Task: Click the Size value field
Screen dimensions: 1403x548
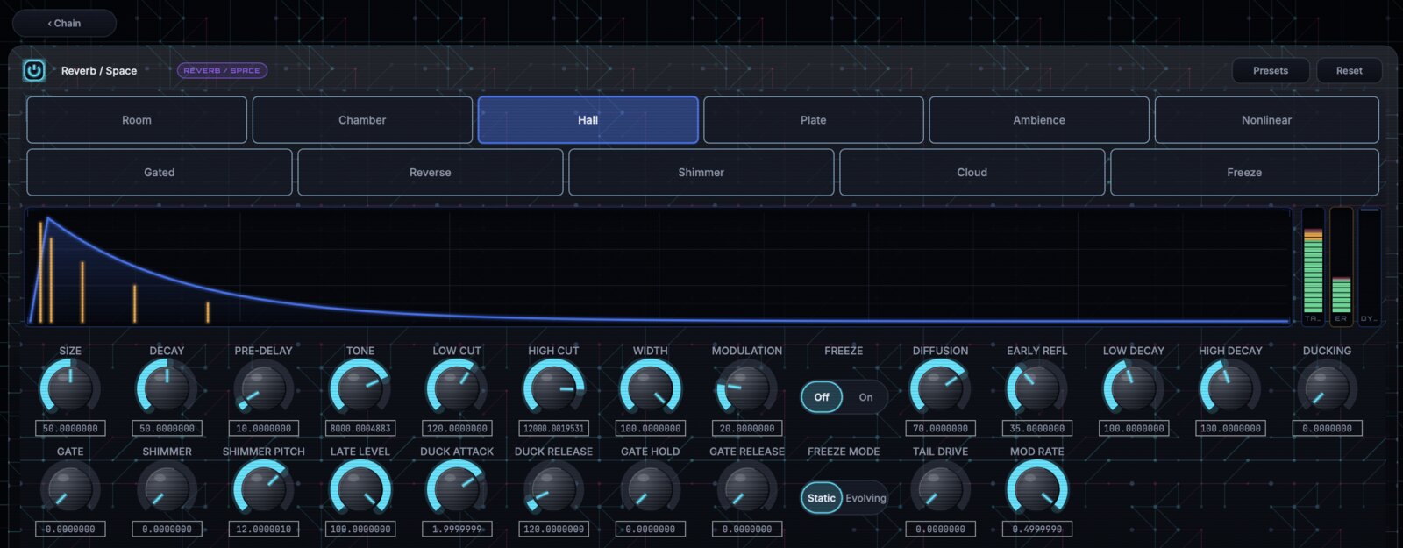Action: [70, 429]
